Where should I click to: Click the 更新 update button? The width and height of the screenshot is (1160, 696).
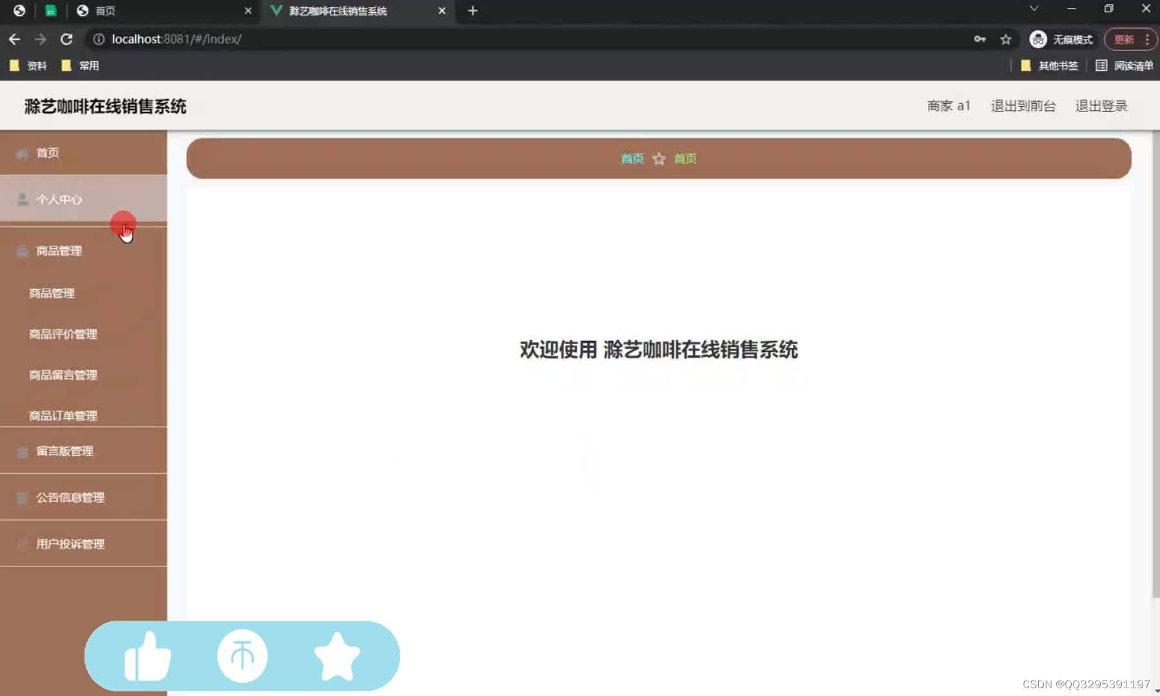pos(1124,39)
